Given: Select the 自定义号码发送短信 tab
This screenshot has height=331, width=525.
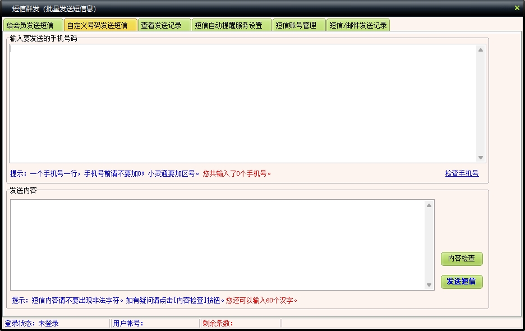Looking at the screenshot, I should click(x=100, y=25).
